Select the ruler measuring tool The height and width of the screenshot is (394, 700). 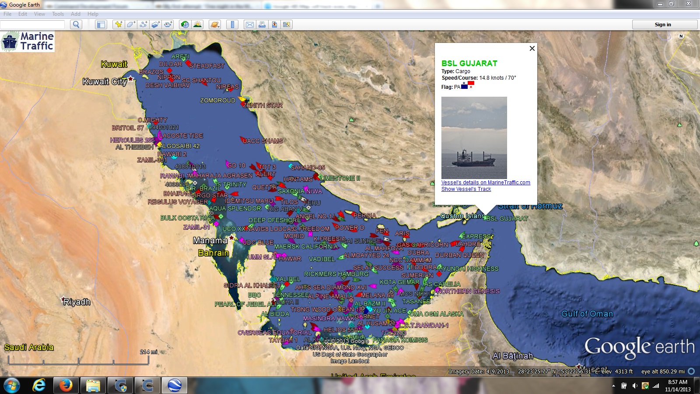pyautogui.click(x=232, y=25)
